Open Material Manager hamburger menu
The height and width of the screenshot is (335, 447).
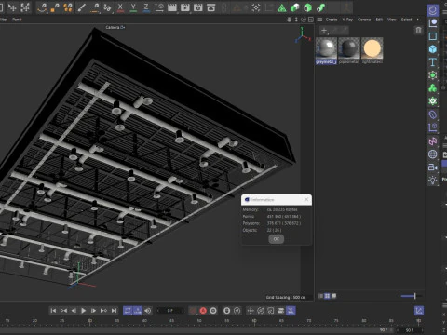(319, 20)
